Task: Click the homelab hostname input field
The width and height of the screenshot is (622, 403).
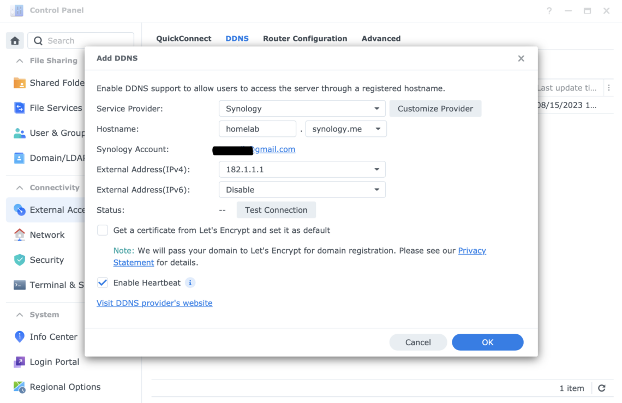Action: click(257, 129)
